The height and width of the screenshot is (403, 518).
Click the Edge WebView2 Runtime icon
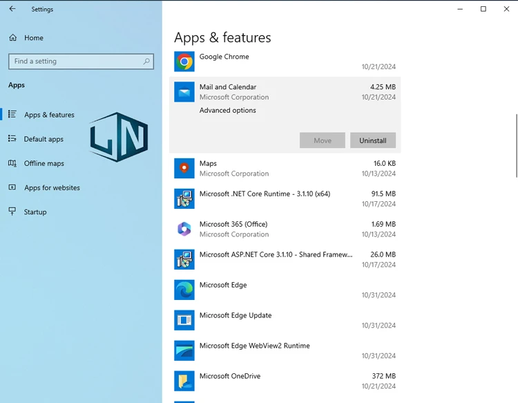click(x=184, y=350)
